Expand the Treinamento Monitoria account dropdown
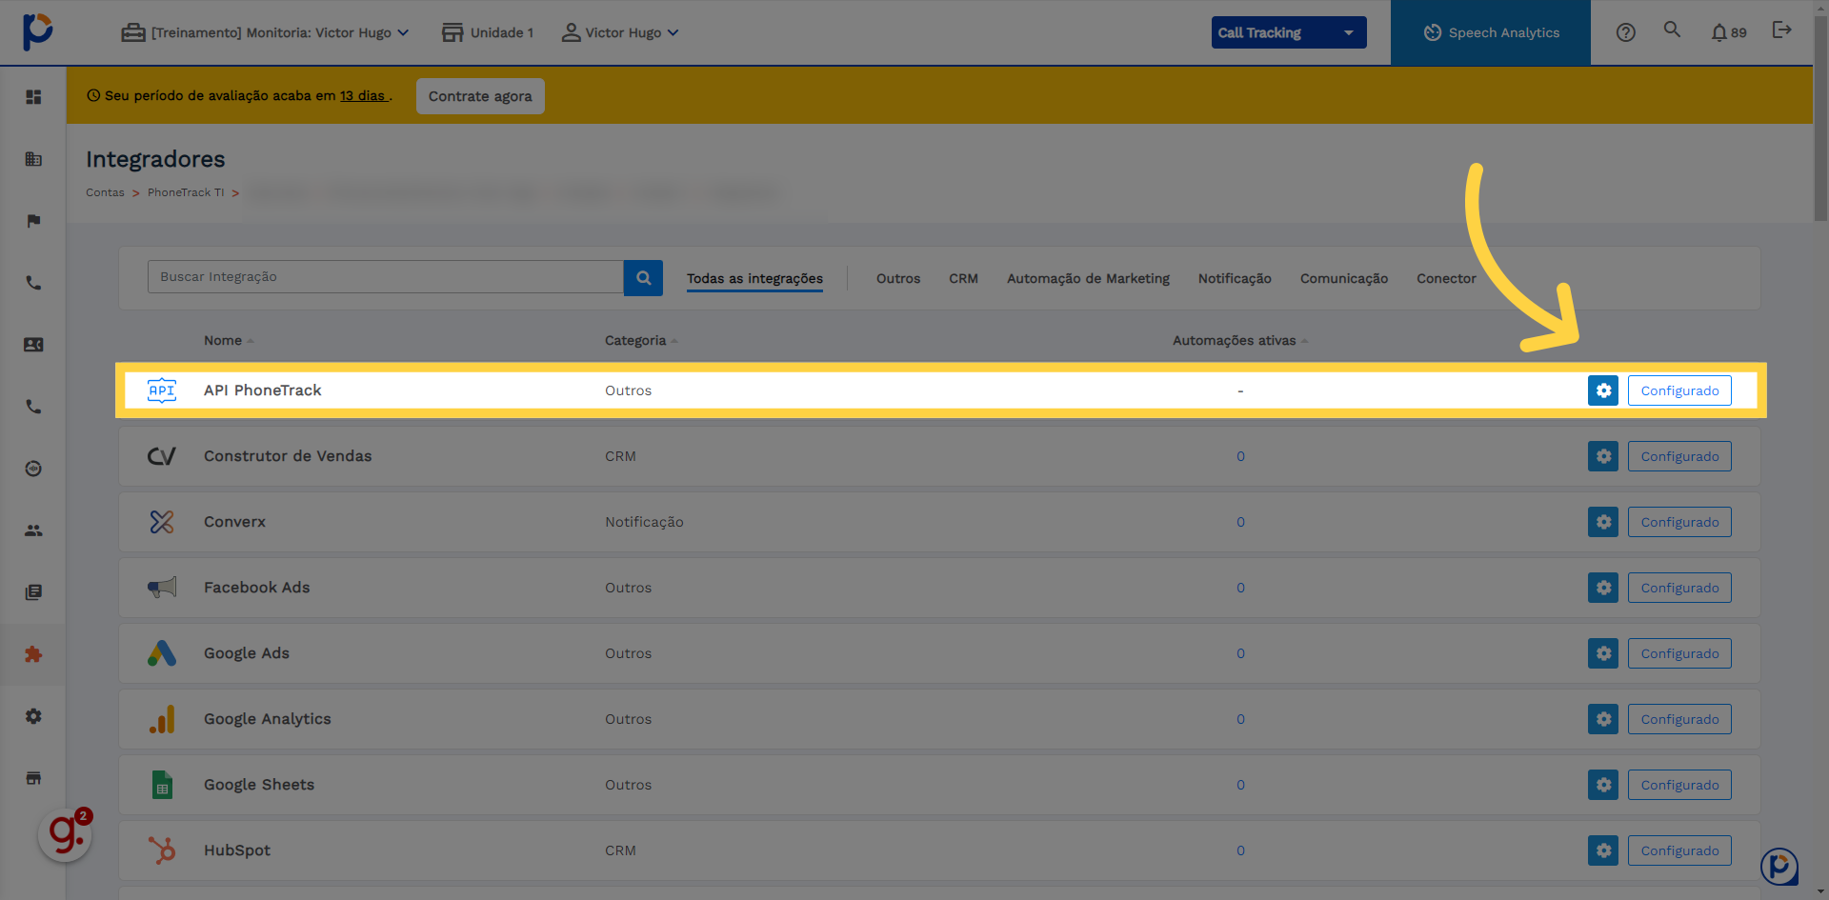 pos(266,32)
